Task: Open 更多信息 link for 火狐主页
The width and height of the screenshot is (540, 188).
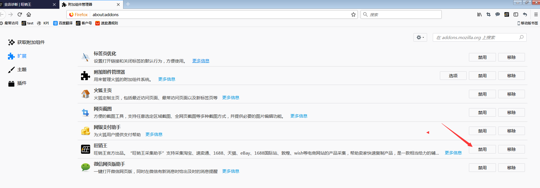Action: coord(231,98)
